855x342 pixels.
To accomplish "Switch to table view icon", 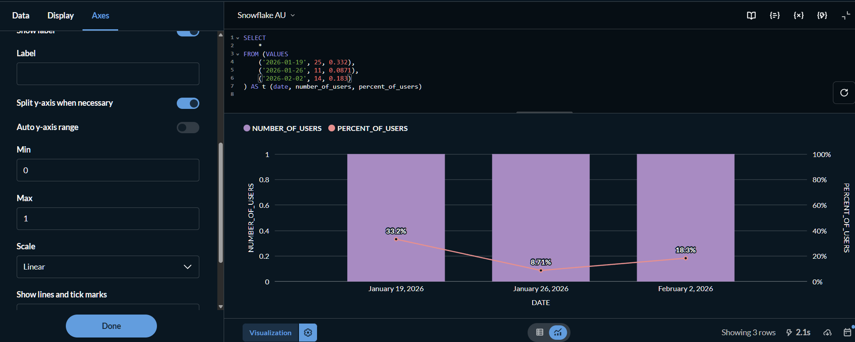I will [x=539, y=333].
